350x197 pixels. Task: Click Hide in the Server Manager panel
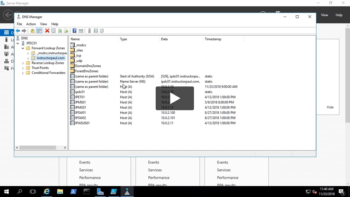(x=330, y=107)
